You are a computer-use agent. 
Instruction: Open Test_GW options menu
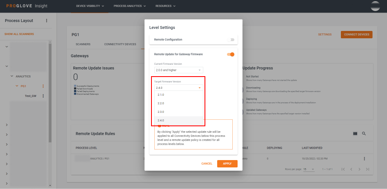pyautogui.click(x=43, y=96)
